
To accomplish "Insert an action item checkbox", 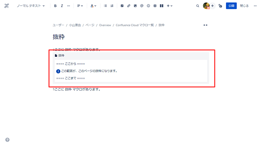I will click(122, 6).
